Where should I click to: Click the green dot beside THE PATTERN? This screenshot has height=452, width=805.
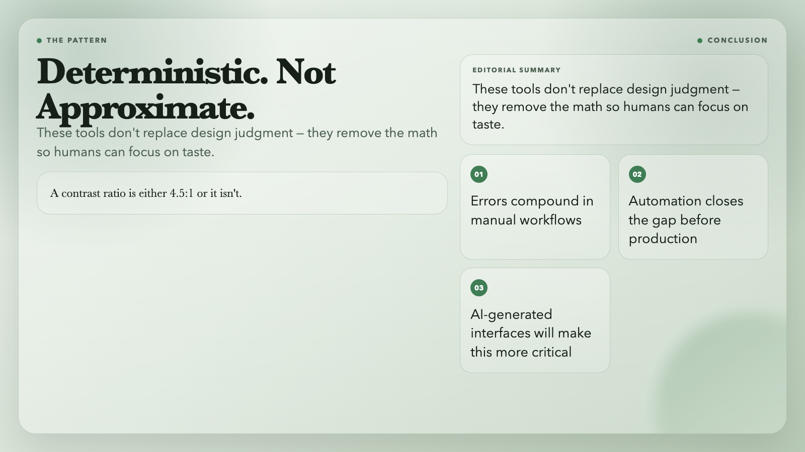pos(39,41)
